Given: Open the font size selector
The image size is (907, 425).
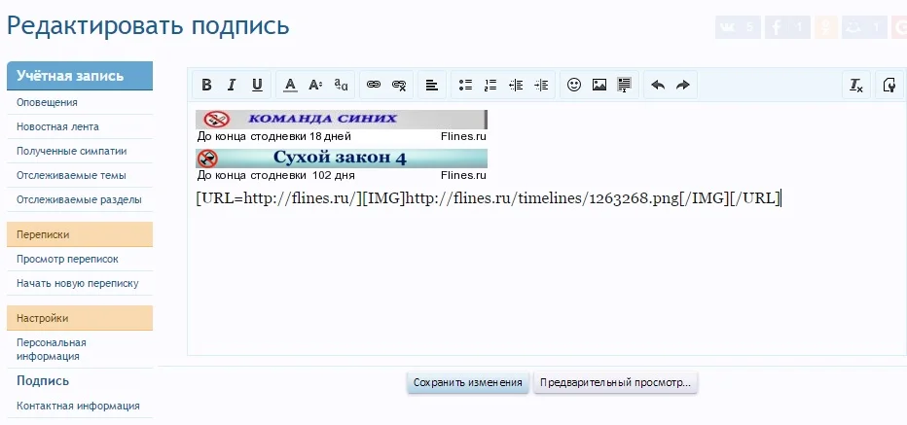Looking at the screenshot, I should (x=315, y=85).
